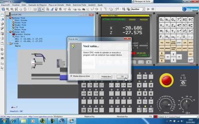Select Right View in the tree
The height and width of the screenshot is (124, 199).
[20, 25]
